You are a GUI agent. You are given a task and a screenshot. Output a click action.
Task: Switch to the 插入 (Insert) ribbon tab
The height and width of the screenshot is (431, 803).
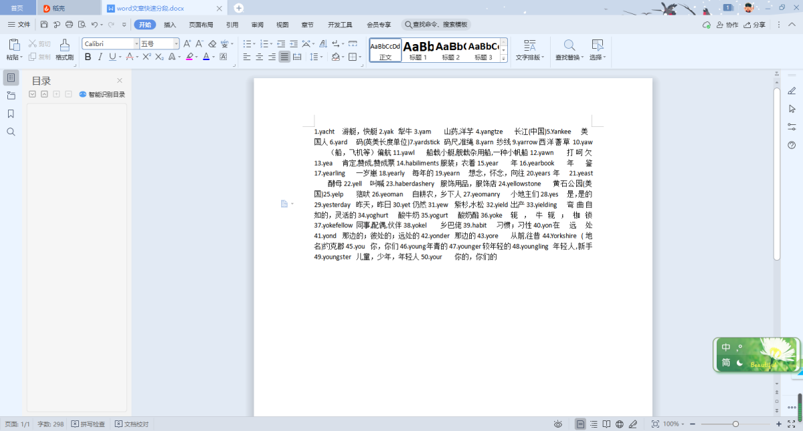[x=170, y=25]
